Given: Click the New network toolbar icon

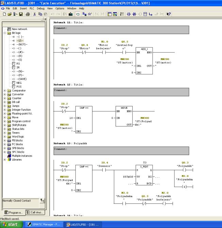Looking at the screenshot, I should point(122,14).
